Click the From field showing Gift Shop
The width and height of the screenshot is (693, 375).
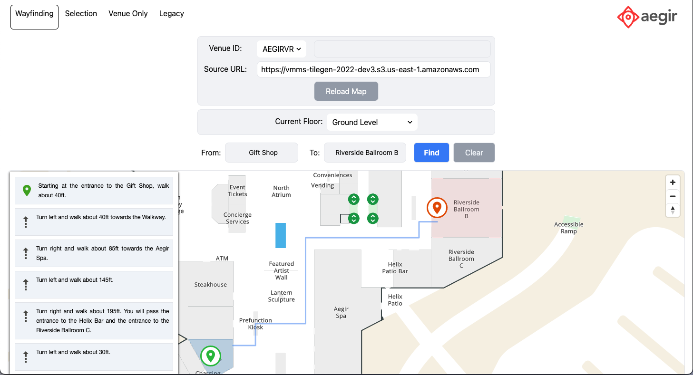[x=262, y=153]
